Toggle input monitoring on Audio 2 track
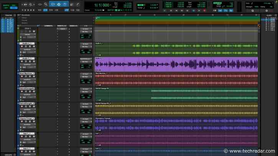The height and width of the screenshot is (156, 278). pos(26,62)
